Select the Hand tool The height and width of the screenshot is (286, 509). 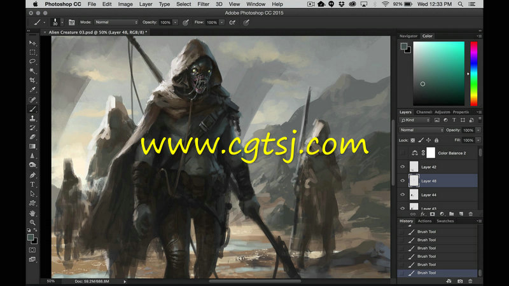(32, 213)
